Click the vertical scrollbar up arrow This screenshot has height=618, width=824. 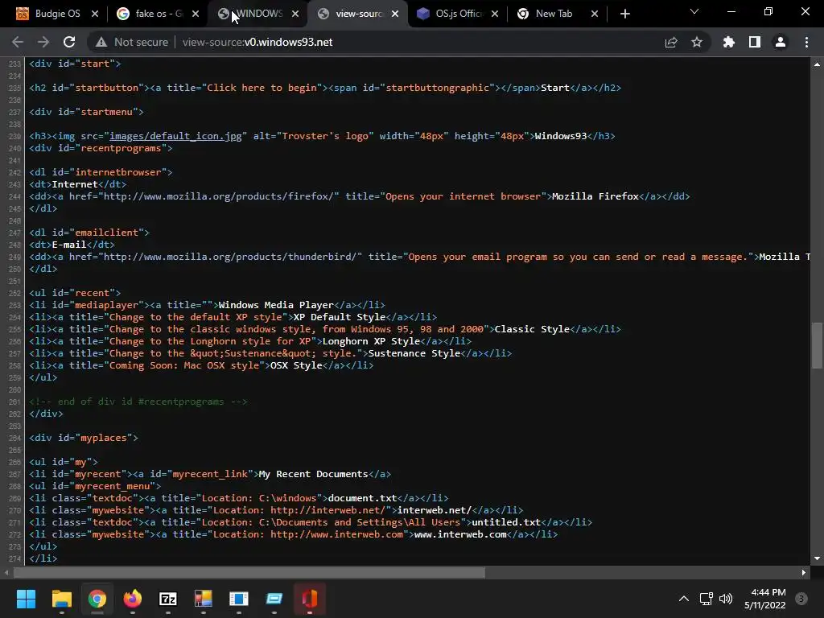click(x=817, y=64)
